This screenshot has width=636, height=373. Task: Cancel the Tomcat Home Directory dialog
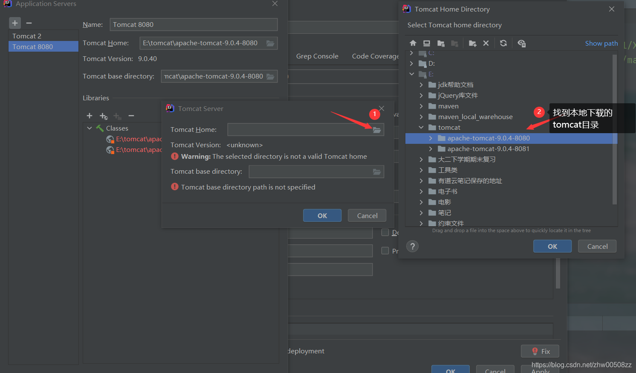tap(597, 246)
